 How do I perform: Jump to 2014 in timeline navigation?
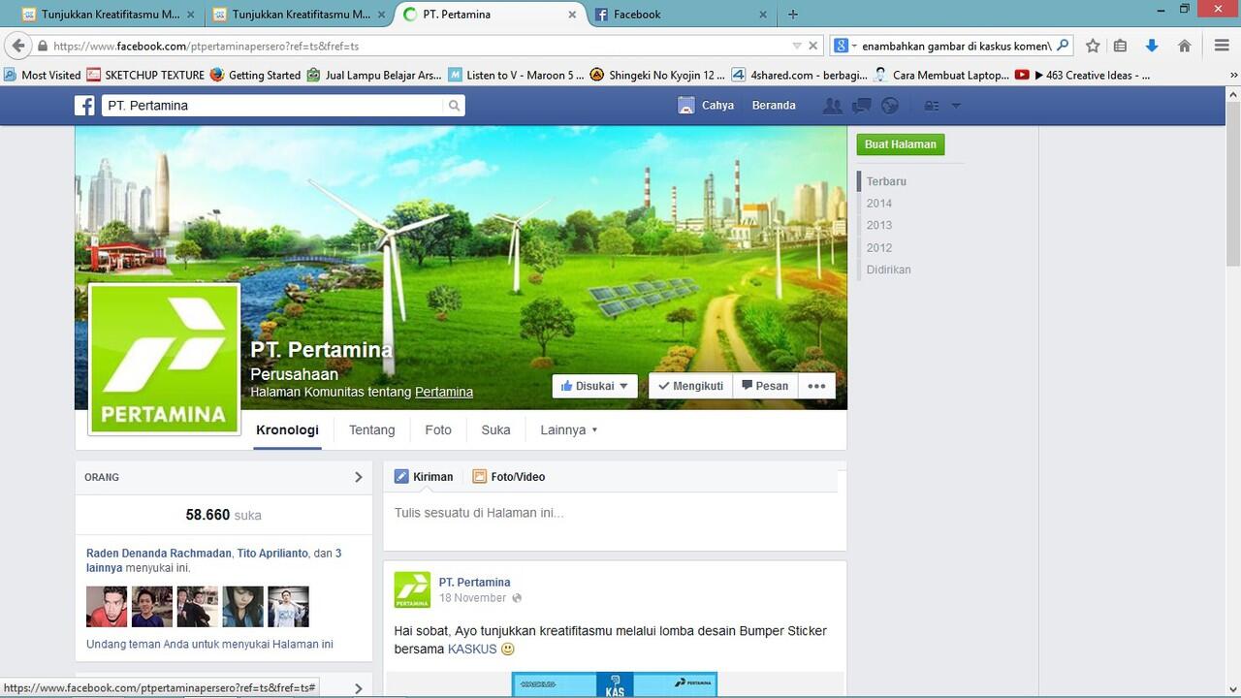879,204
